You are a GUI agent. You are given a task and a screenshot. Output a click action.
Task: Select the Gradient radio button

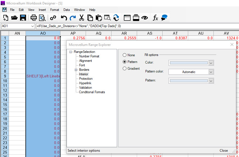[125, 69]
